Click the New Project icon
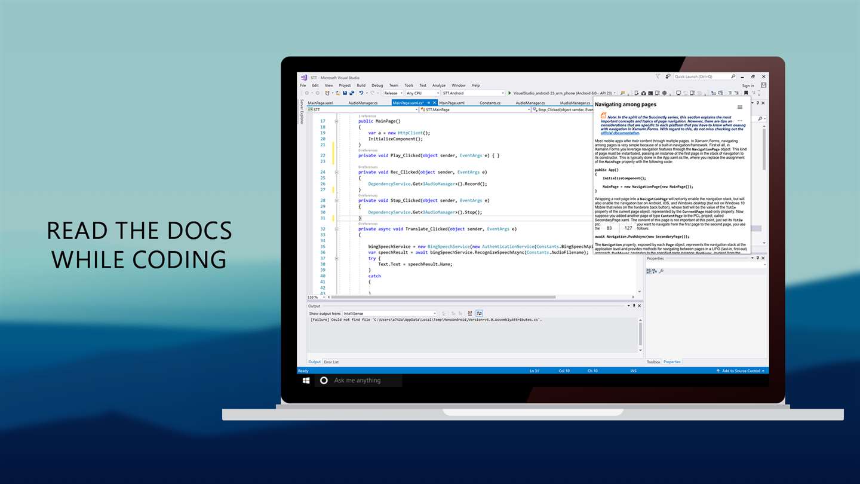Image resolution: width=860 pixels, height=484 pixels. click(x=327, y=93)
